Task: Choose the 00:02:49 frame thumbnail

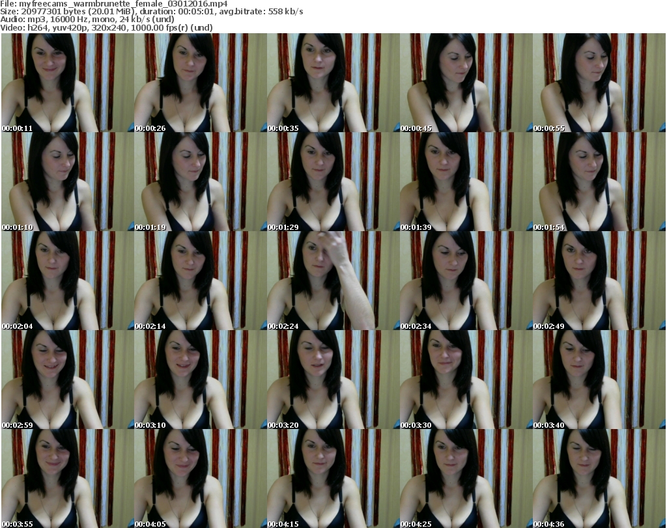Action: pyautogui.click(x=599, y=281)
